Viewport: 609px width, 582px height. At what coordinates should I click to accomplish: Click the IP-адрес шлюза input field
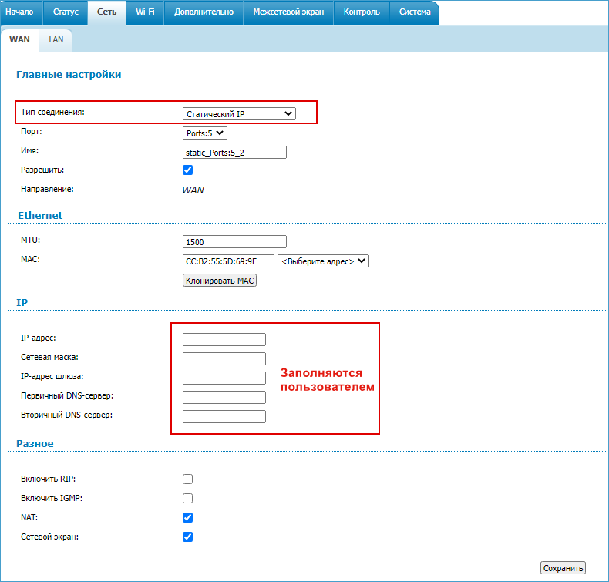point(224,378)
